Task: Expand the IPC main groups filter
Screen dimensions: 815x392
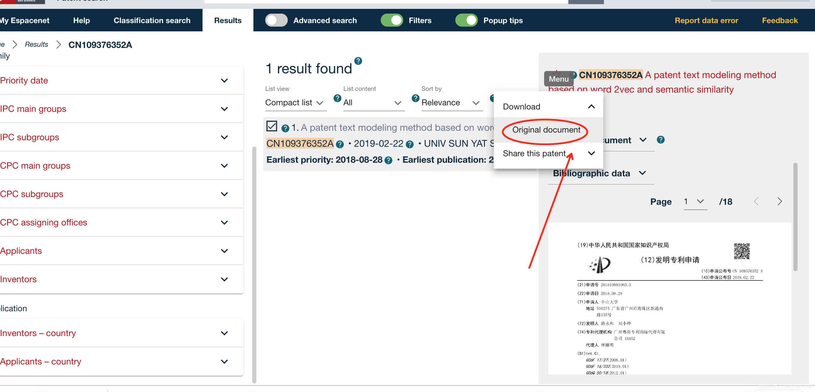Action: coord(224,109)
